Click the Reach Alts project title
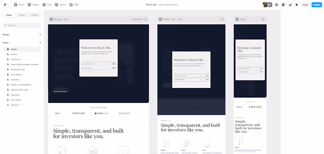 [151, 5]
